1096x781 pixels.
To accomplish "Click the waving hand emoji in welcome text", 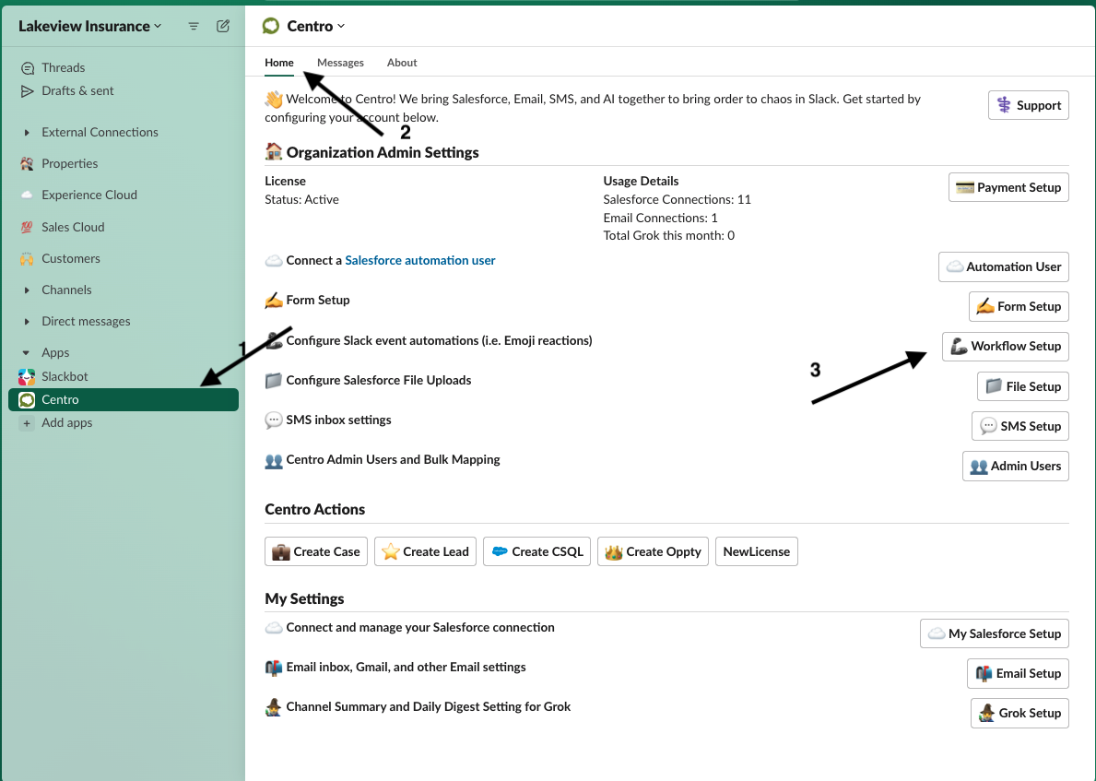I will tap(273, 100).
